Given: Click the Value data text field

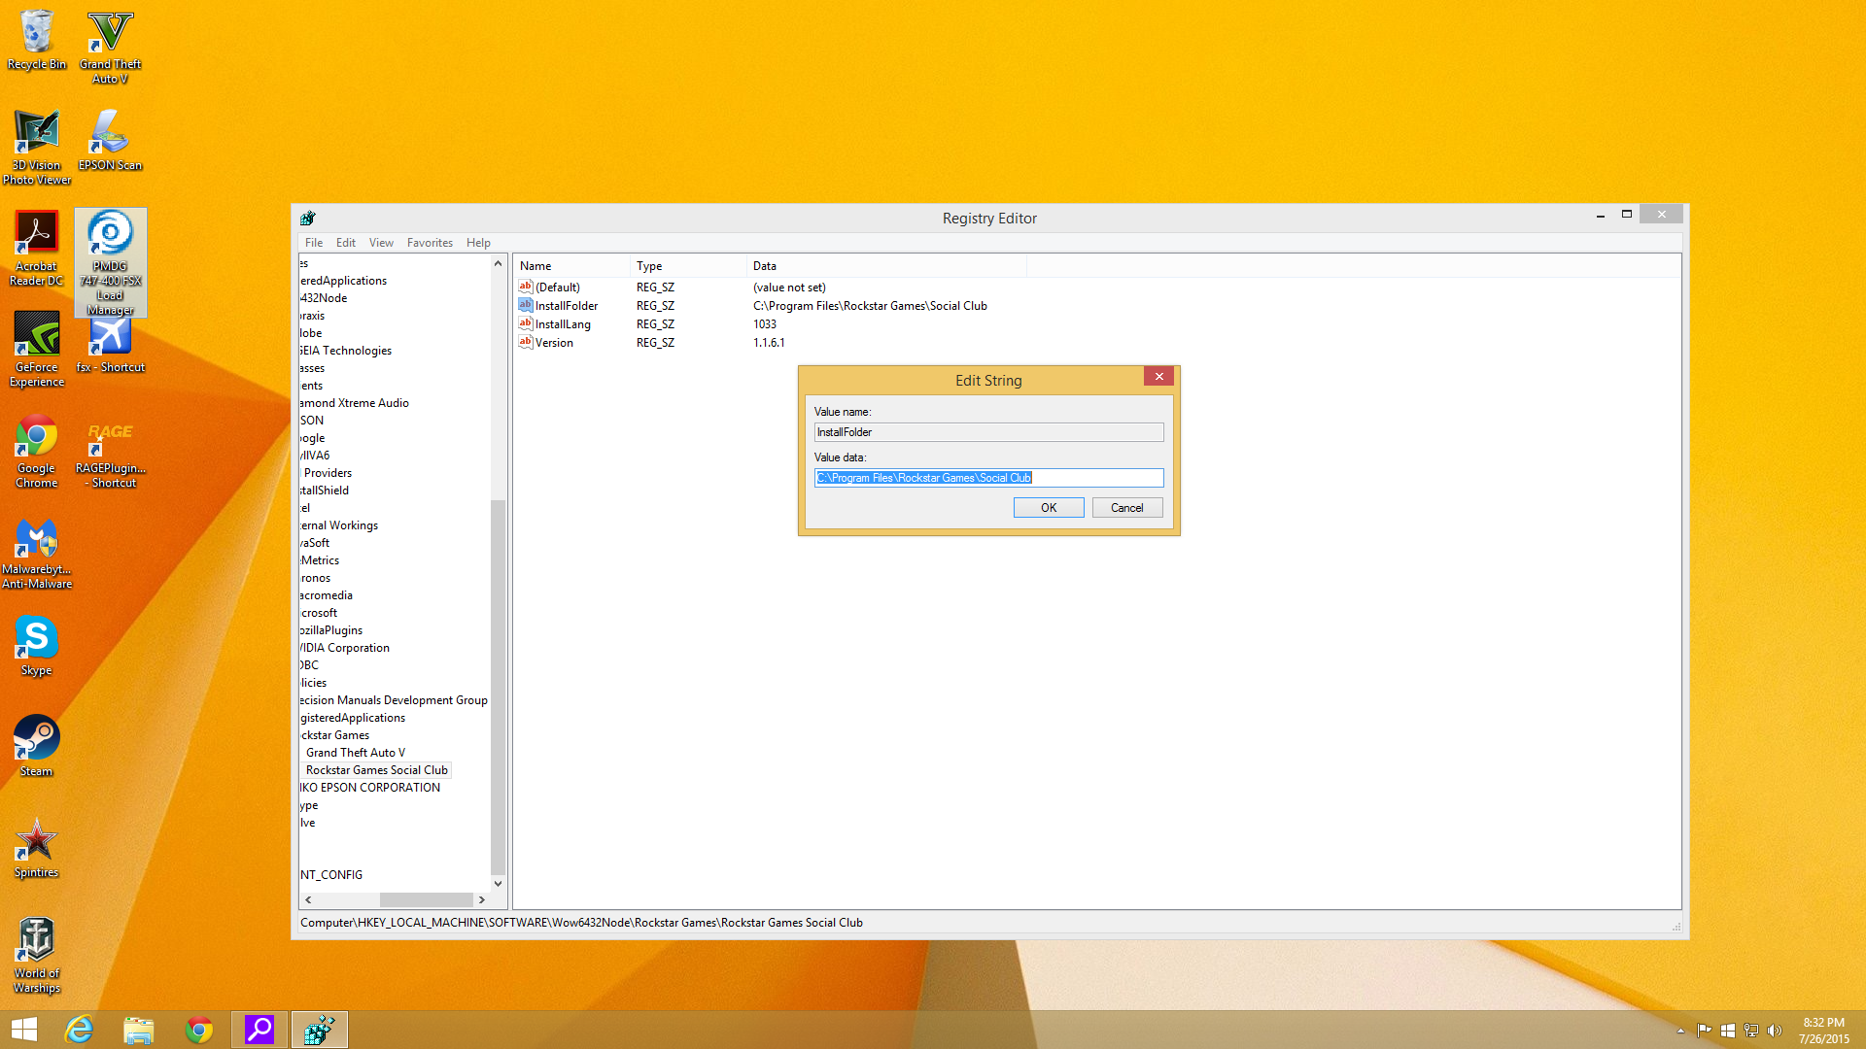Looking at the screenshot, I should pos(988,478).
